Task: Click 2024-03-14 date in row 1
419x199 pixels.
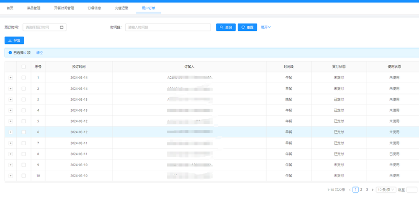Action: point(79,77)
